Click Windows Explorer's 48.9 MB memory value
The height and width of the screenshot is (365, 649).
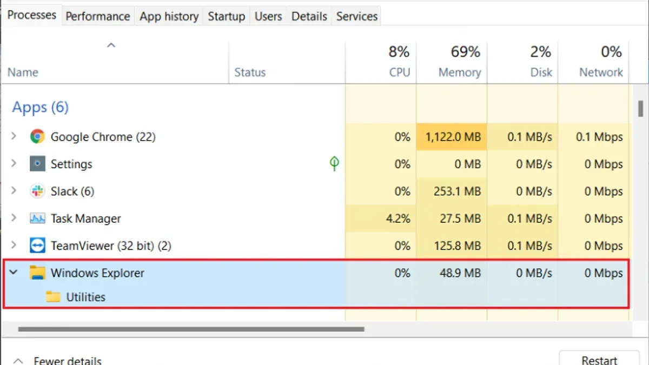tap(461, 273)
